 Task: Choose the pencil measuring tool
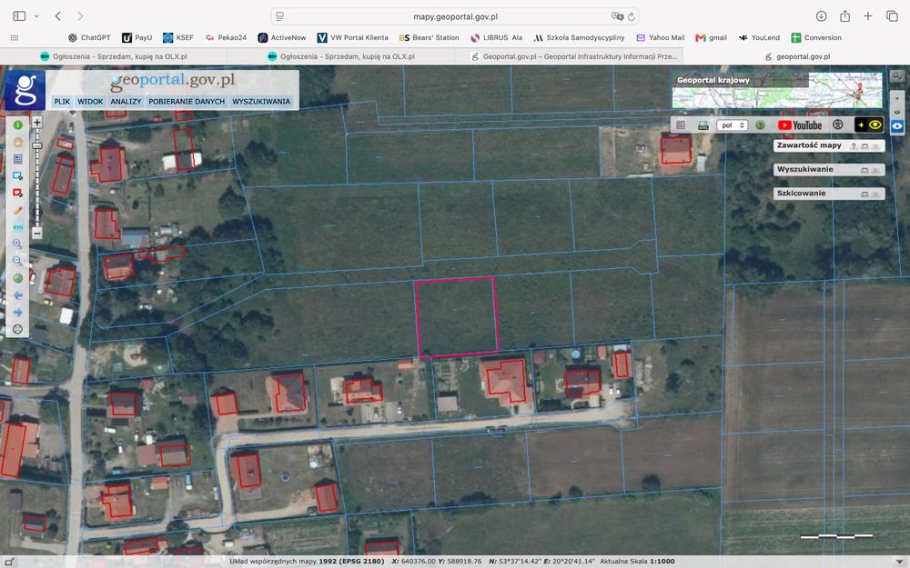click(18, 211)
